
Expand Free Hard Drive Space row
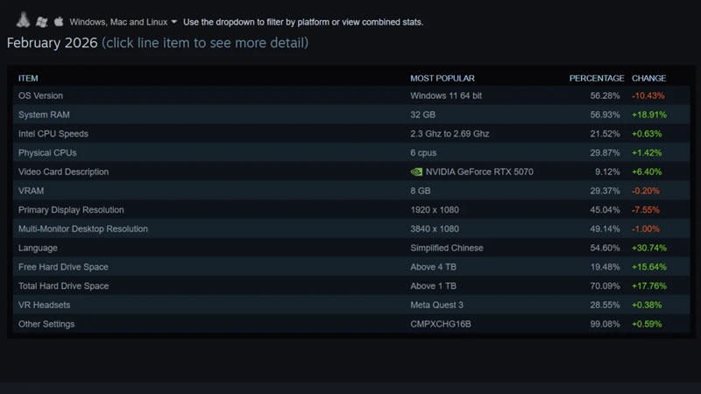pyautogui.click(x=63, y=267)
